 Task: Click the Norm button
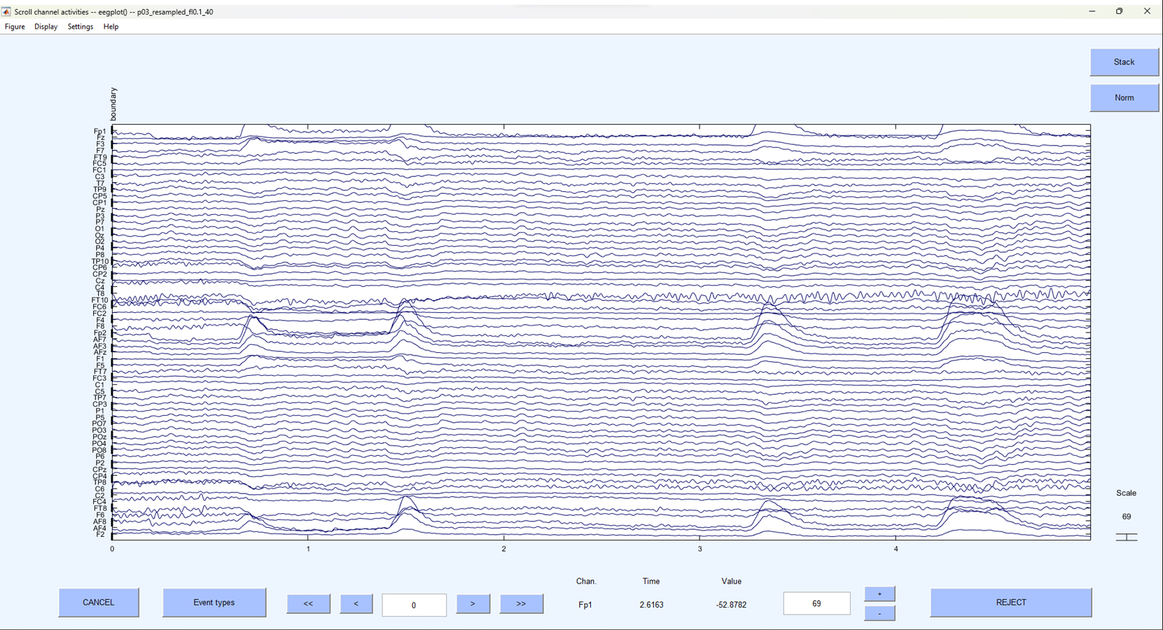[1124, 97]
